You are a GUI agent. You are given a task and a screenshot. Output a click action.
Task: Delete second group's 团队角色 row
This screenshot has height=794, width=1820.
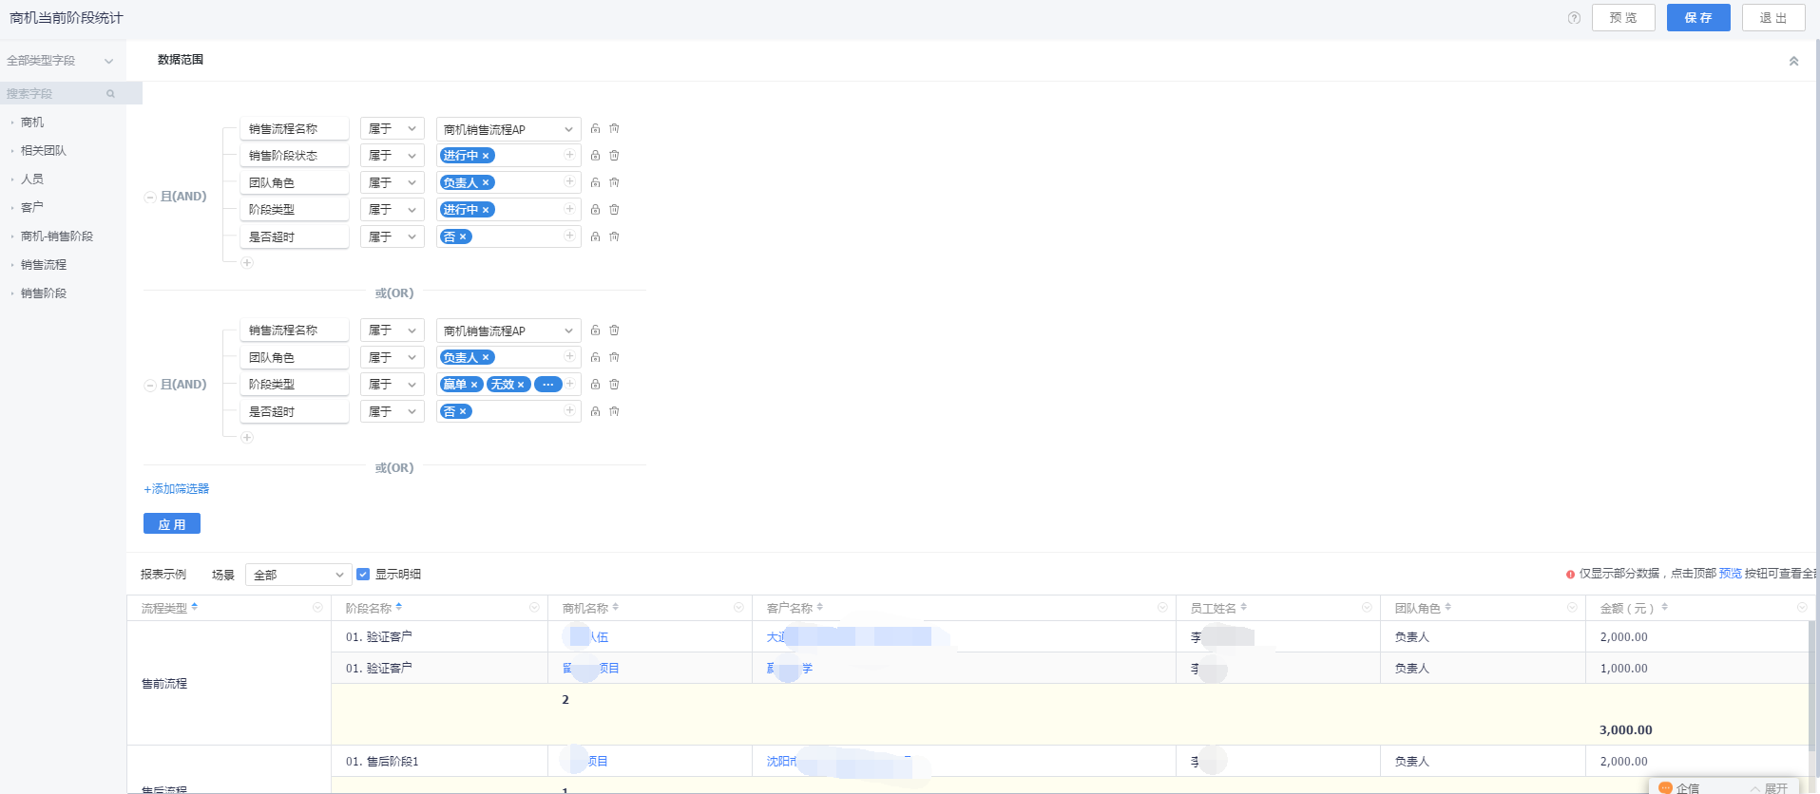[x=614, y=357]
